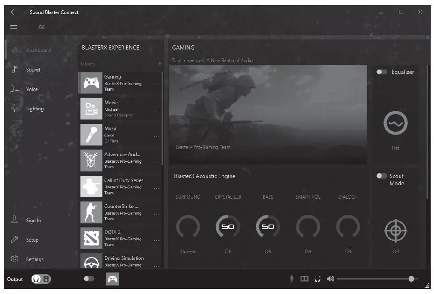The height and width of the screenshot is (294, 434).
Task: Click the Dialog+ dial
Action: coord(348,227)
